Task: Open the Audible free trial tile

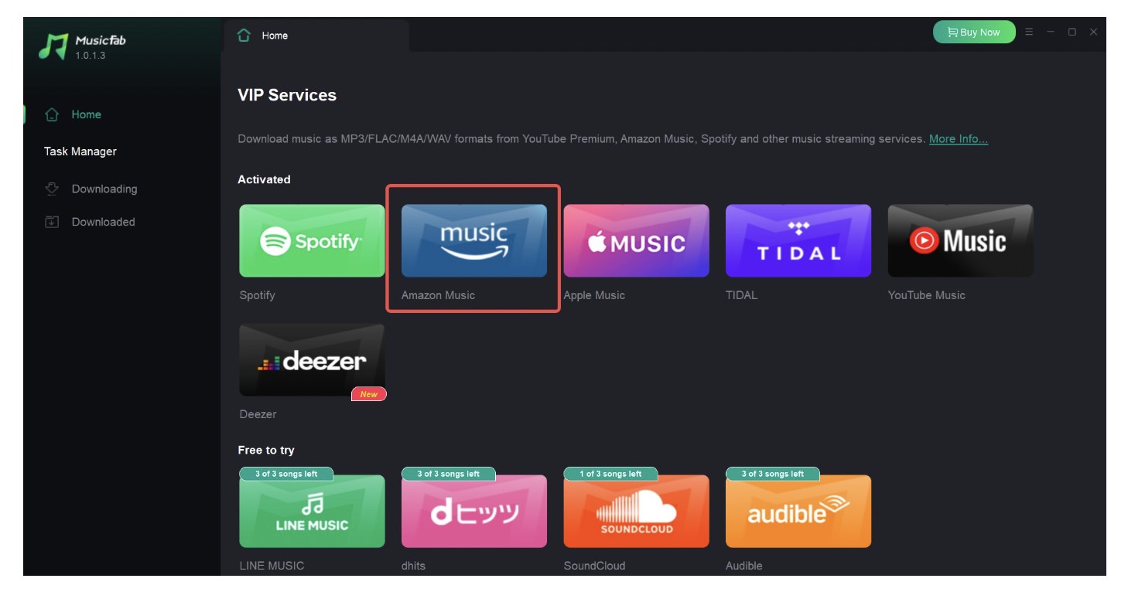Action: tap(798, 511)
